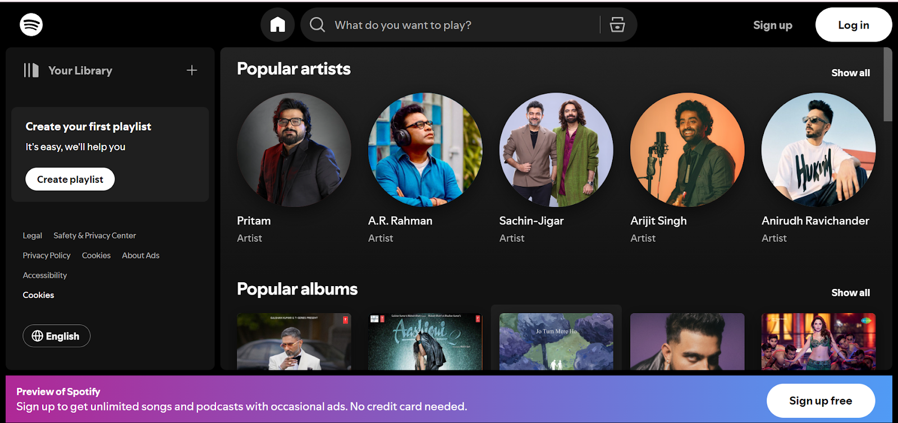This screenshot has height=423, width=898.
Task: Click the Your Library label
Action: (80, 71)
